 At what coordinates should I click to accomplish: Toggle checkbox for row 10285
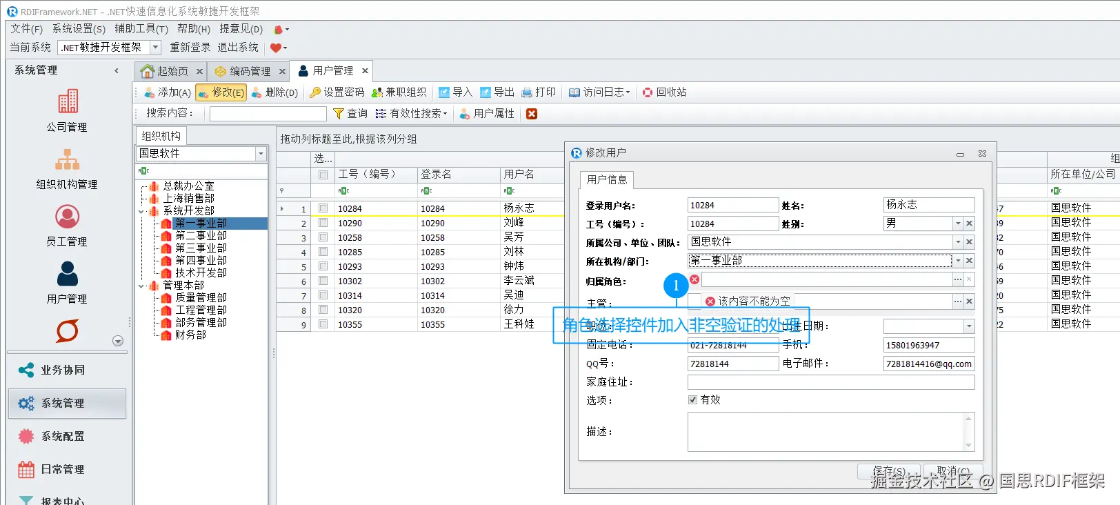point(323,252)
